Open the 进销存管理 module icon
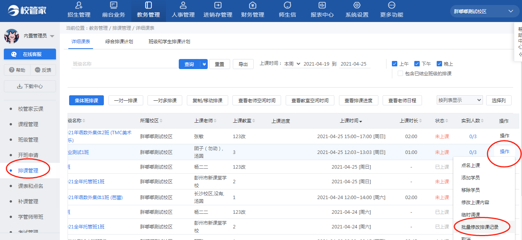The image size is (522, 240). pos(218,5)
